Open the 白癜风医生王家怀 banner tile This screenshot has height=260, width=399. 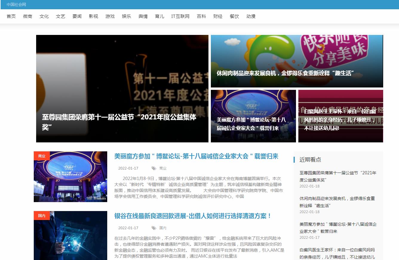(341, 116)
